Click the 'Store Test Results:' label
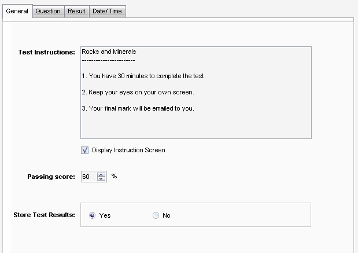Image resolution: width=358 pixels, height=253 pixels. click(44, 215)
